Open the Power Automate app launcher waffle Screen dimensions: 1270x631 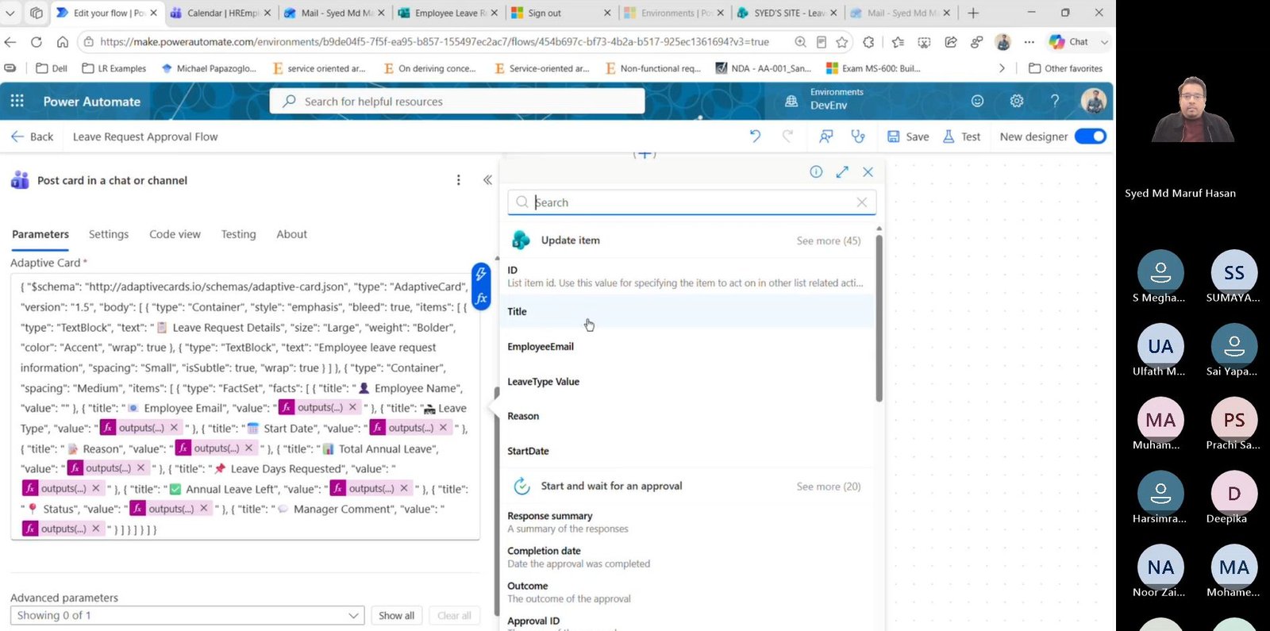point(17,101)
